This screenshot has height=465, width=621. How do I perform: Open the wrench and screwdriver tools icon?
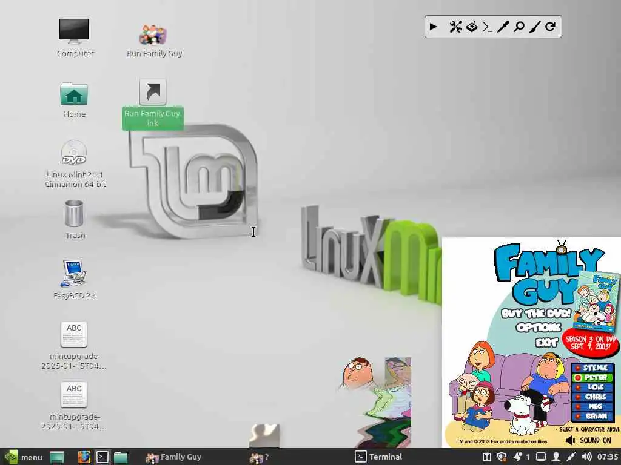pyautogui.click(x=455, y=27)
